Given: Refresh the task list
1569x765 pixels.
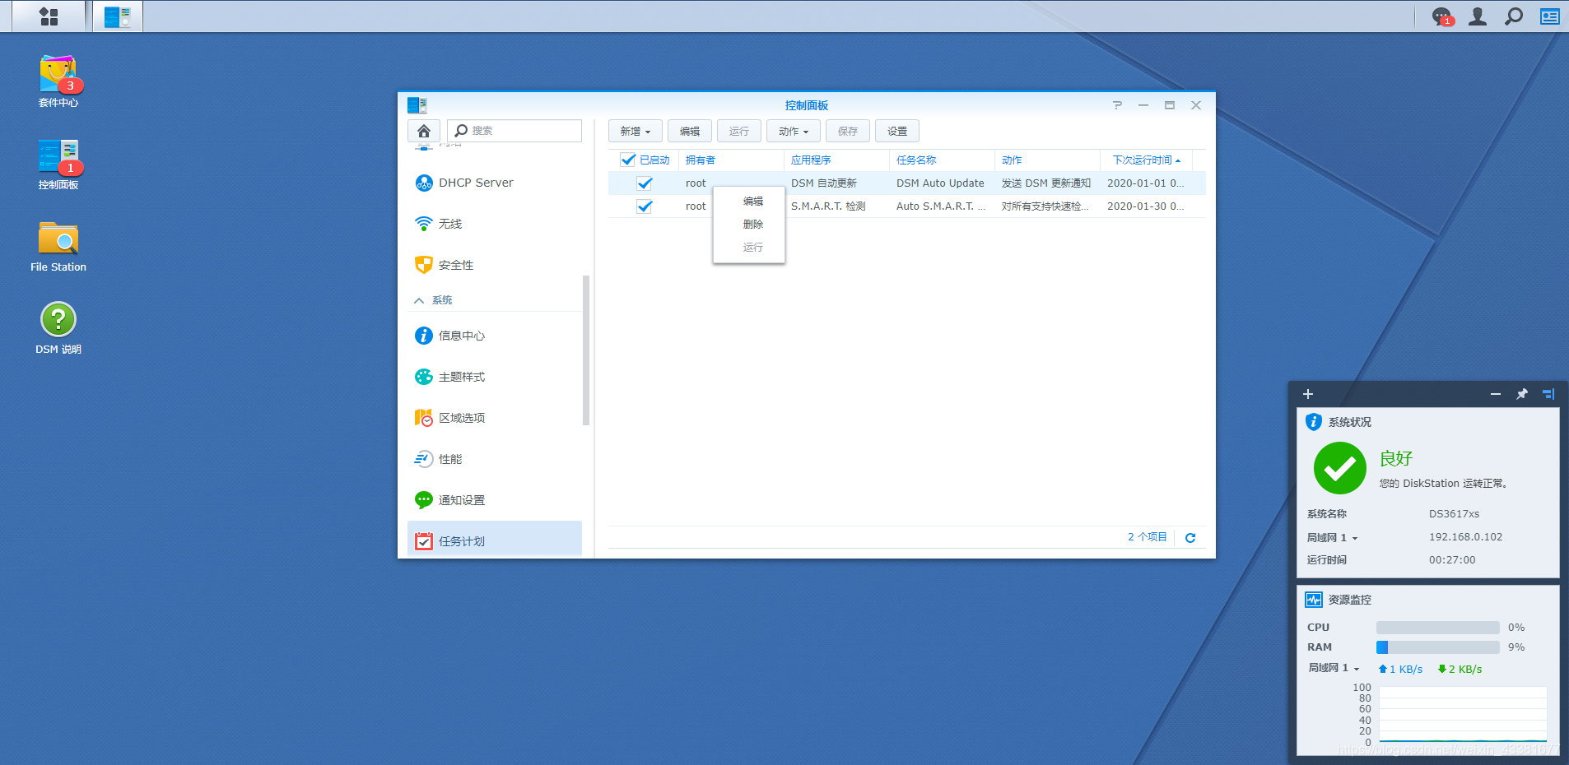Looking at the screenshot, I should point(1190,537).
